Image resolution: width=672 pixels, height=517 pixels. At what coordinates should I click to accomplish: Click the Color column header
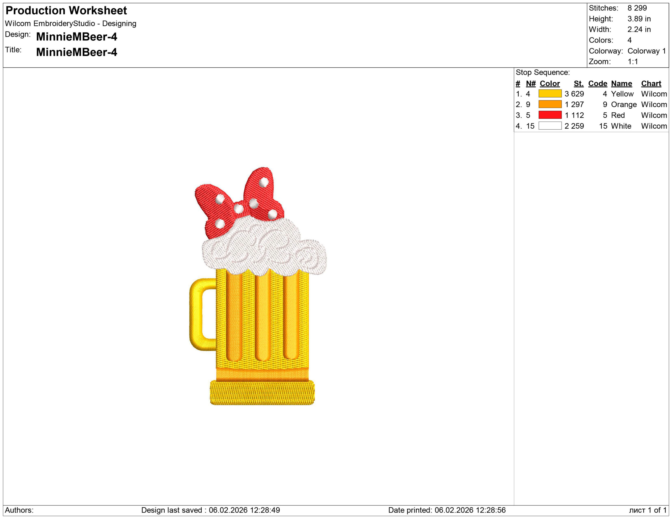tap(549, 84)
